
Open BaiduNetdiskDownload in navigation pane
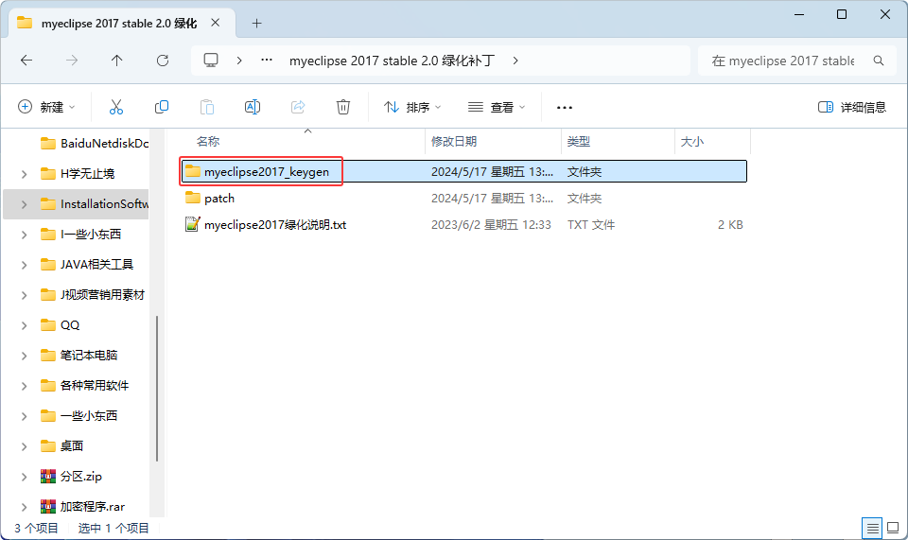[104, 143]
